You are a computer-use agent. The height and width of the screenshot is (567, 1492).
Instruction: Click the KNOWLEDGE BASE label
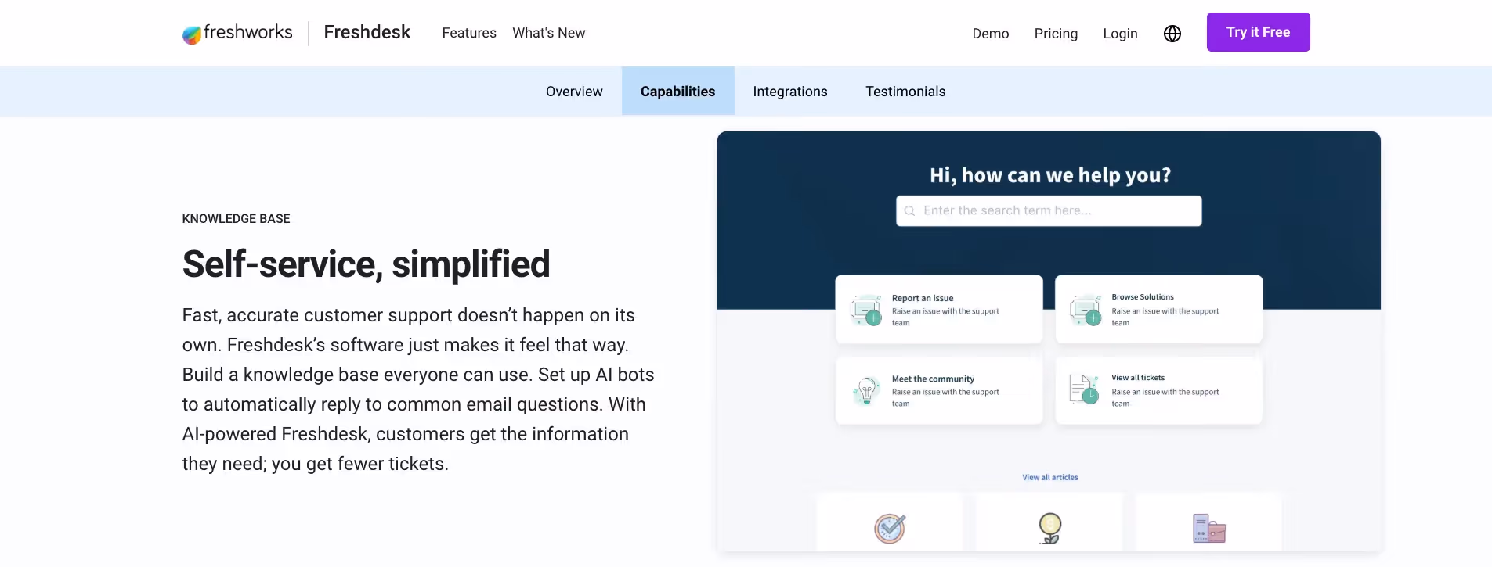coord(236,219)
